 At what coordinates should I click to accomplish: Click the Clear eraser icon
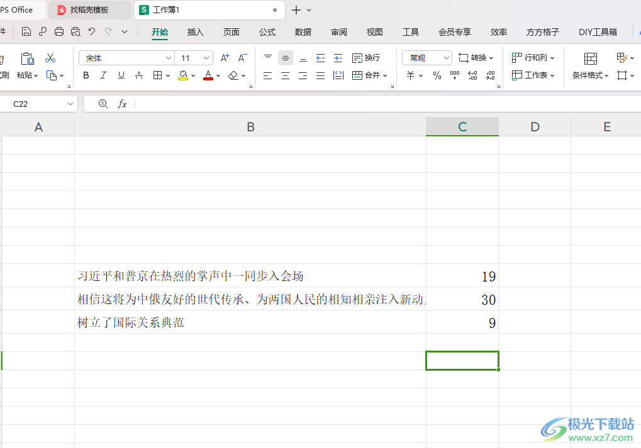[x=233, y=75]
